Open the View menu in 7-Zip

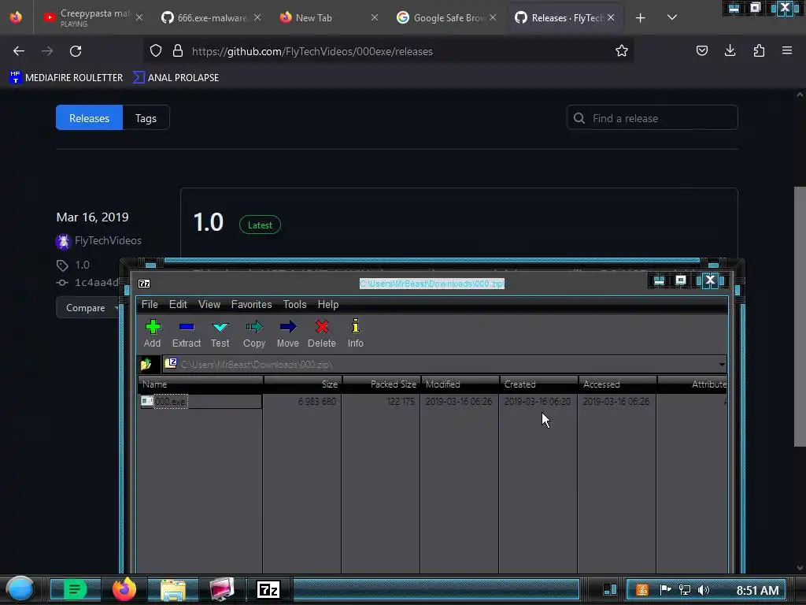(209, 305)
